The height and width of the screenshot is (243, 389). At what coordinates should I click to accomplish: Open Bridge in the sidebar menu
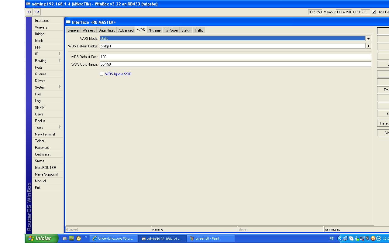[x=48, y=34]
